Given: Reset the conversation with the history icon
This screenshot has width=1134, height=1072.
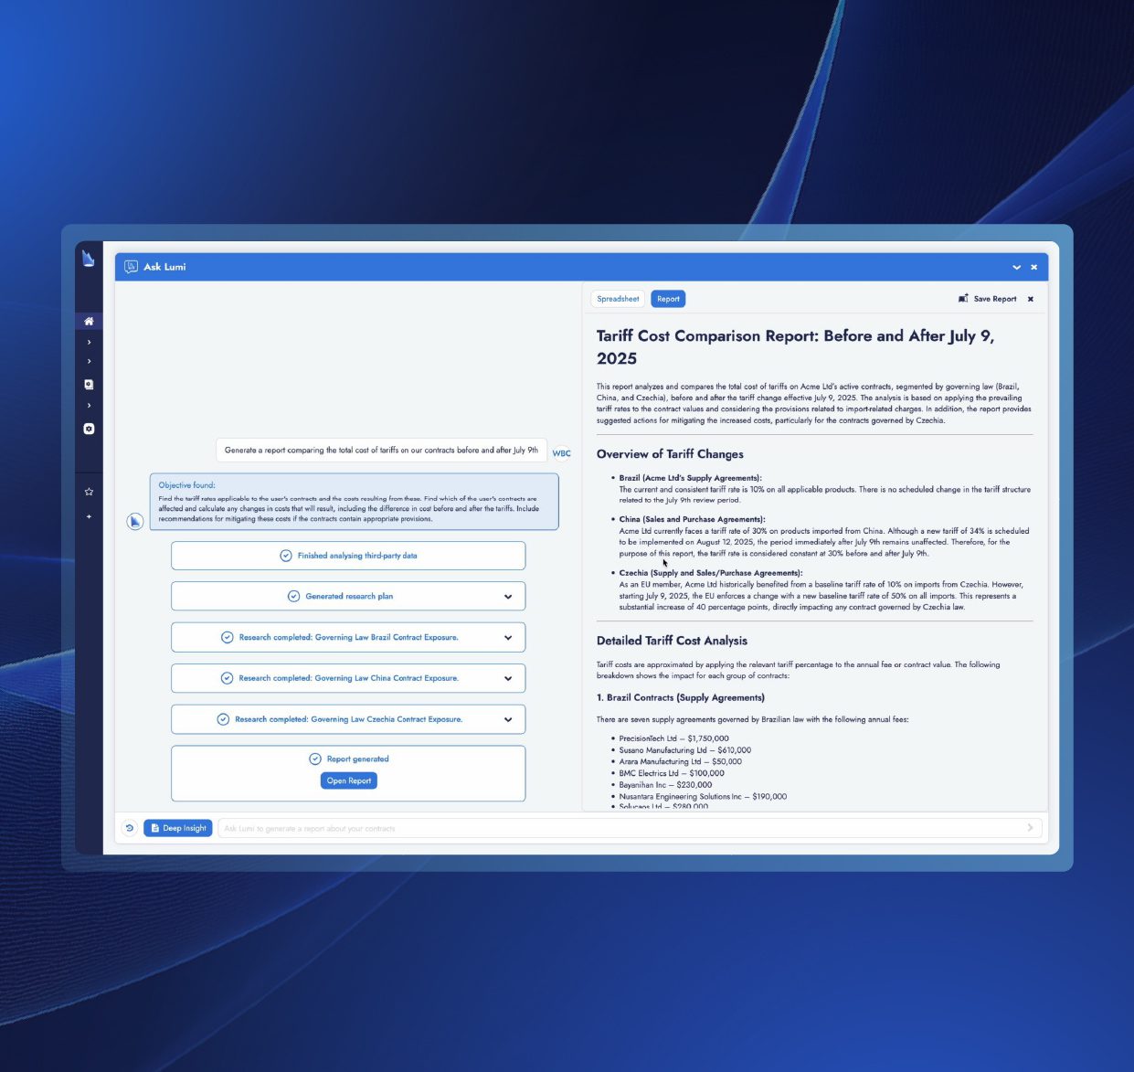Looking at the screenshot, I should (130, 828).
